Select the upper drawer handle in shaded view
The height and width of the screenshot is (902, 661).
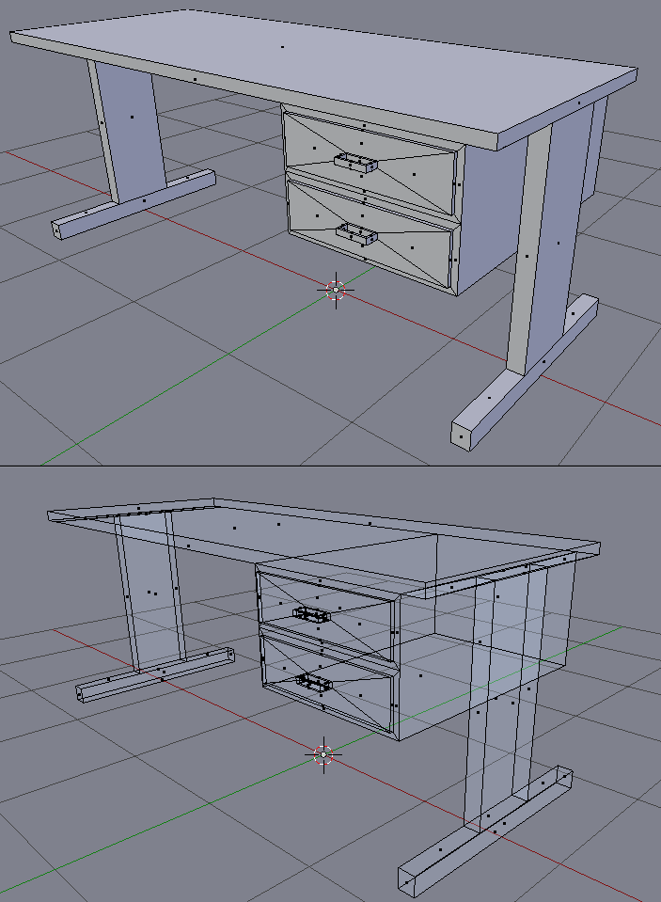(355, 163)
